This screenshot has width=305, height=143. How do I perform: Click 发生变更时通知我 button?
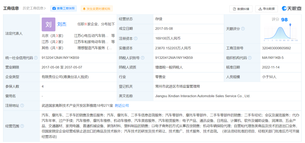pyautogui.click(x=97, y=8)
